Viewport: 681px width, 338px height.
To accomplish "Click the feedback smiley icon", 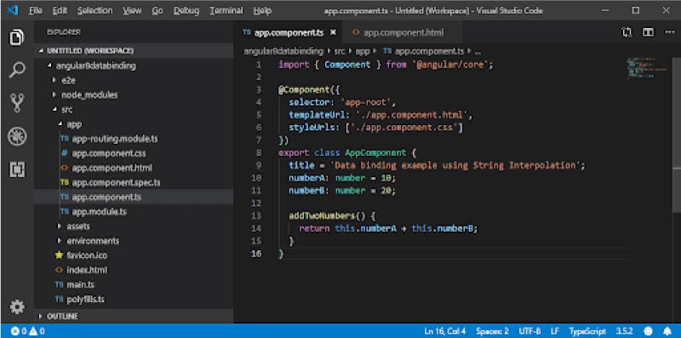I will (649, 331).
